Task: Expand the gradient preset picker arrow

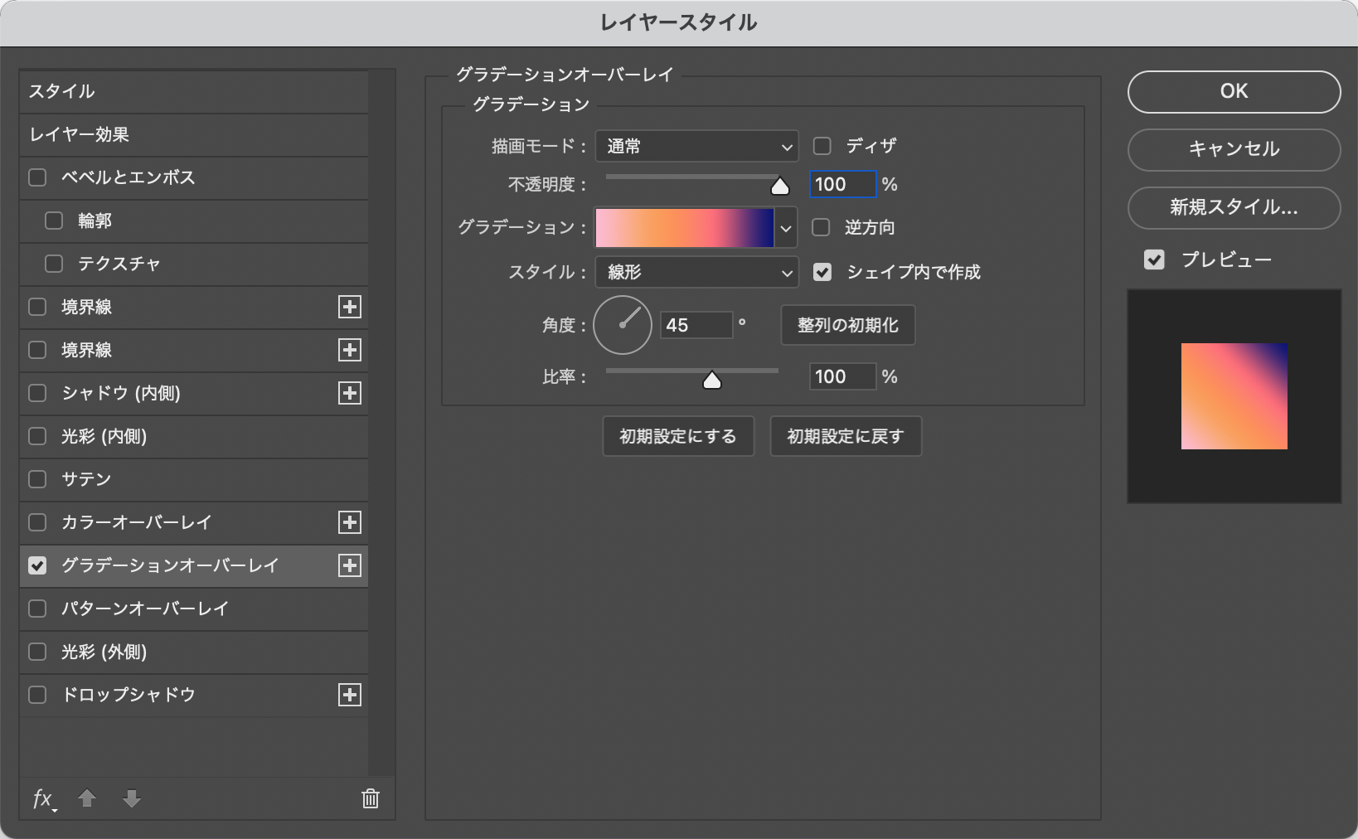Action: coord(786,228)
